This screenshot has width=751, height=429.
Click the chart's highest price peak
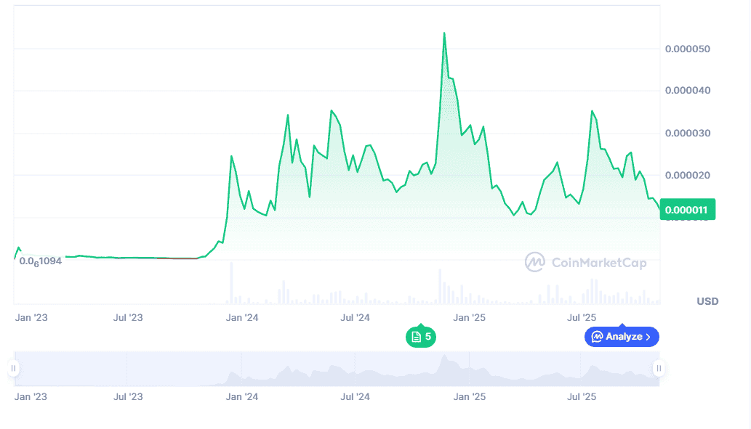point(444,33)
